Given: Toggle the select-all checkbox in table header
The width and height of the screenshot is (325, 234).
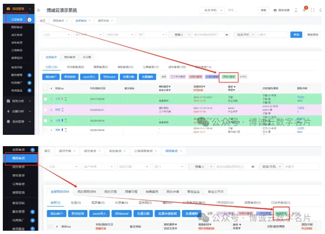Looking at the screenshot, I should pos(45,88).
